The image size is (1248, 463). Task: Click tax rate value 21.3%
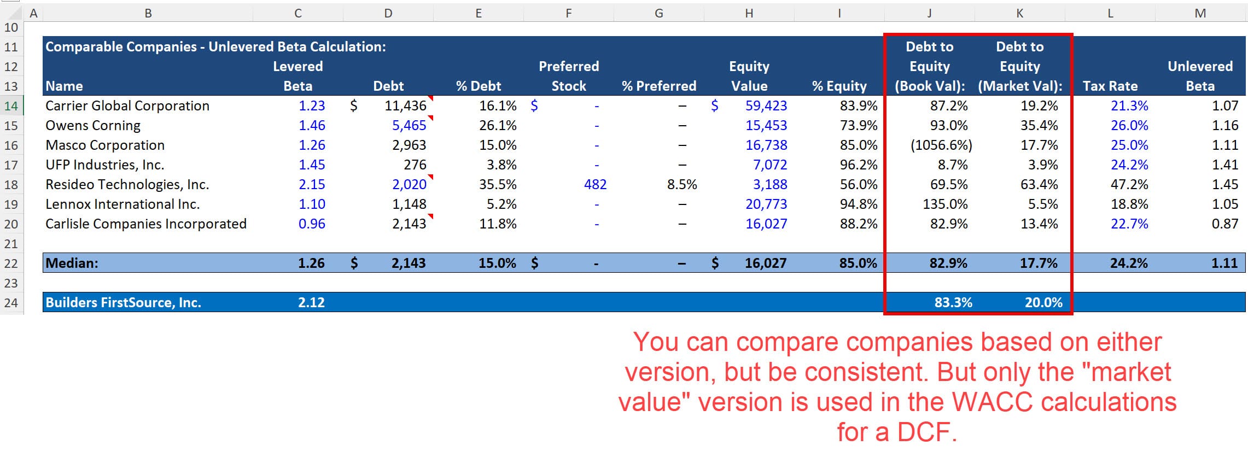[x=1129, y=106]
